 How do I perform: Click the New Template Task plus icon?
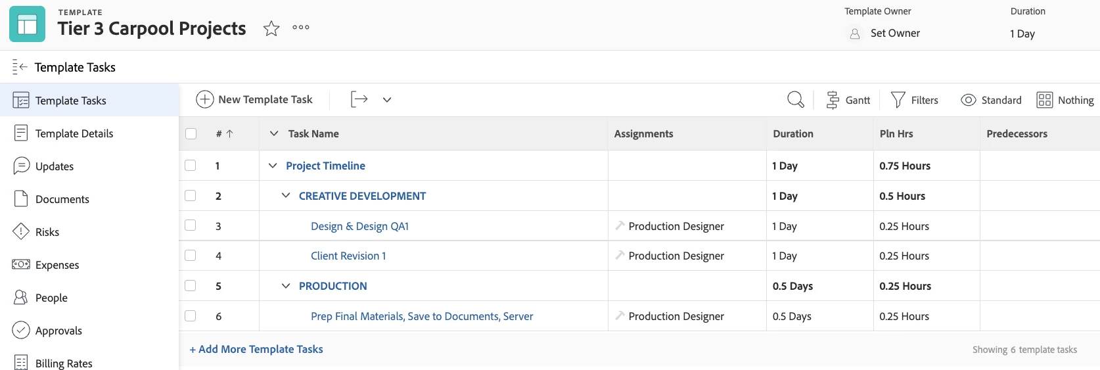click(x=205, y=100)
